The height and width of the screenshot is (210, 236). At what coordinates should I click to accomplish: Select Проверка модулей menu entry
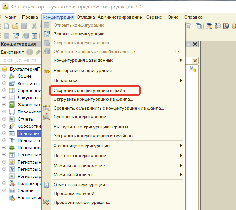pos(74,194)
